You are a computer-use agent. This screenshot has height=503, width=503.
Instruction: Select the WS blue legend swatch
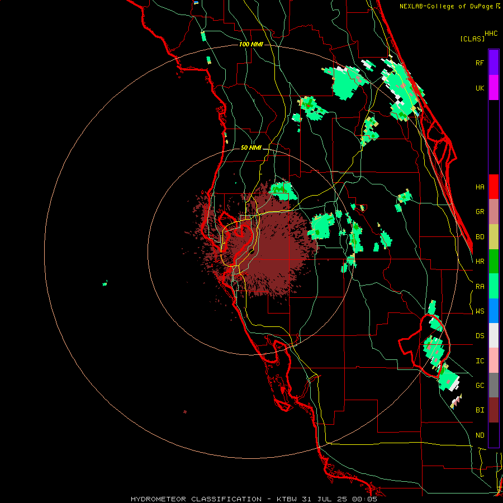493,311
